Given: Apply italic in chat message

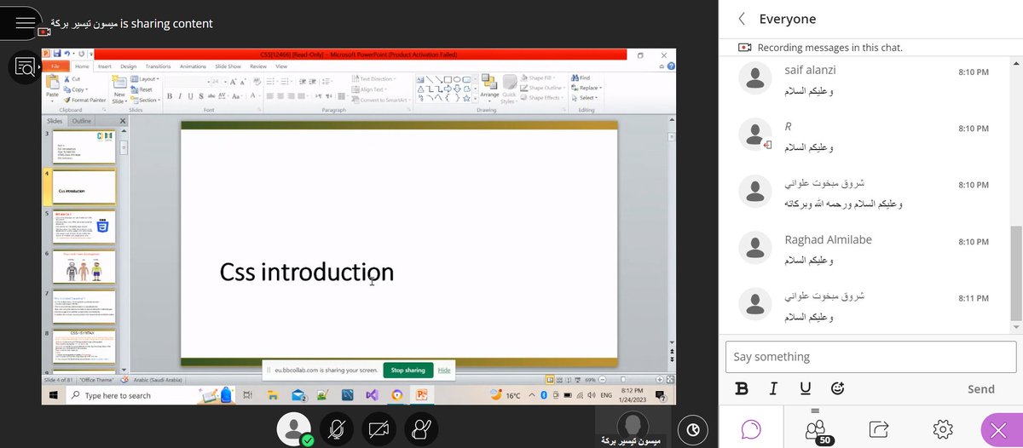Looking at the screenshot, I should [773, 388].
